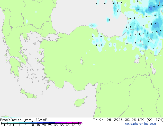Click the 2–5 mm legend color swatch
The height and width of the screenshot is (126, 163).
pos(22,123)
